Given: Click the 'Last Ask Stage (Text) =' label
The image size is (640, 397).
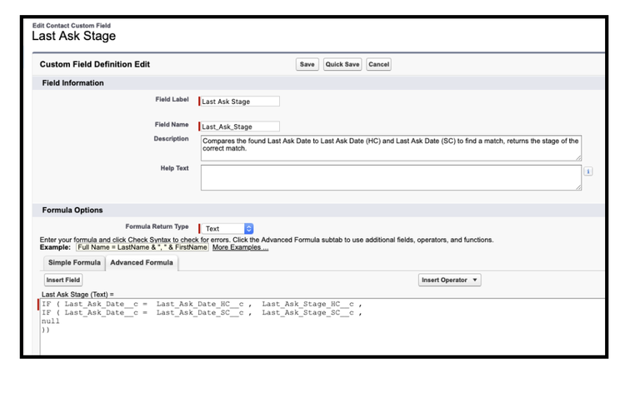Looking at the screenshot, I should pos(77,295).
